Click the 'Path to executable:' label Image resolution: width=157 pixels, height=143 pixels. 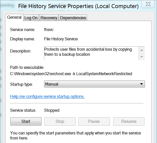tap(27, 67)
